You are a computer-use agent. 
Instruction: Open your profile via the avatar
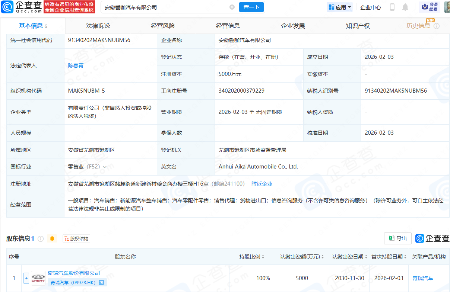tap(446, 7)
